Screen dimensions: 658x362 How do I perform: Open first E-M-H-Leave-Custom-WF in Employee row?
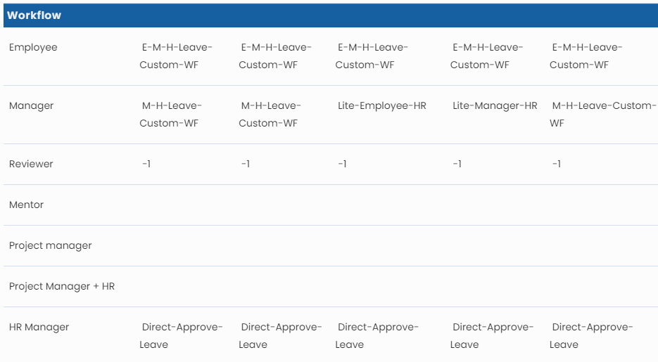pos(176,56)
